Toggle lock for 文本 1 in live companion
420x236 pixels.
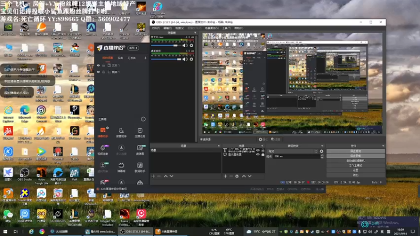click(103, 65)
